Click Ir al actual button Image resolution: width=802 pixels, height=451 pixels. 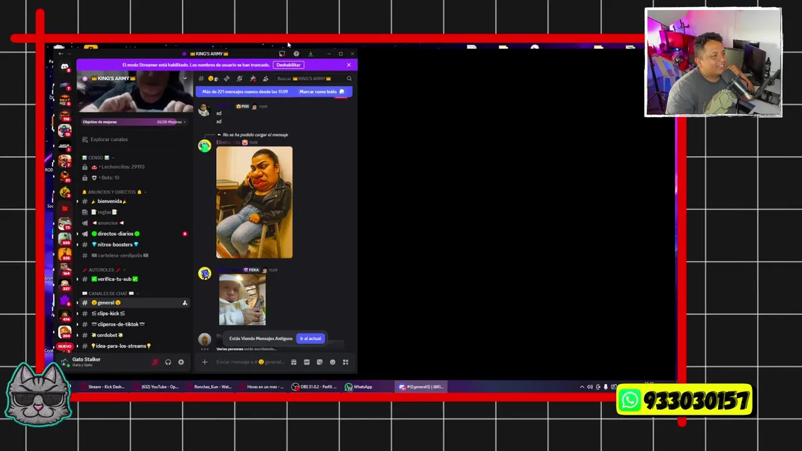(x=310, y=338)
